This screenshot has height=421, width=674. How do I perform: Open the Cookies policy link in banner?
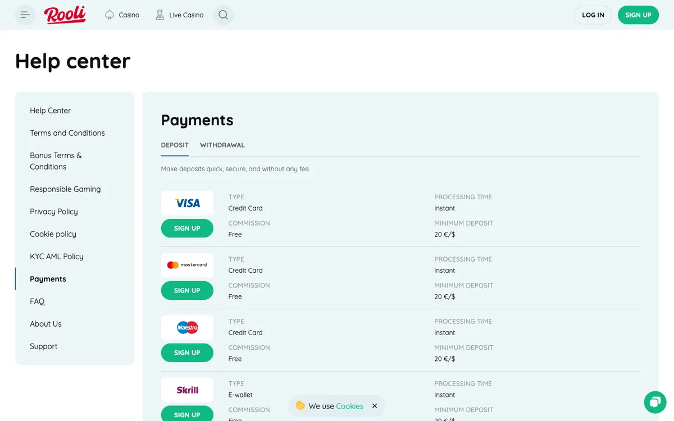coord(349,406)
